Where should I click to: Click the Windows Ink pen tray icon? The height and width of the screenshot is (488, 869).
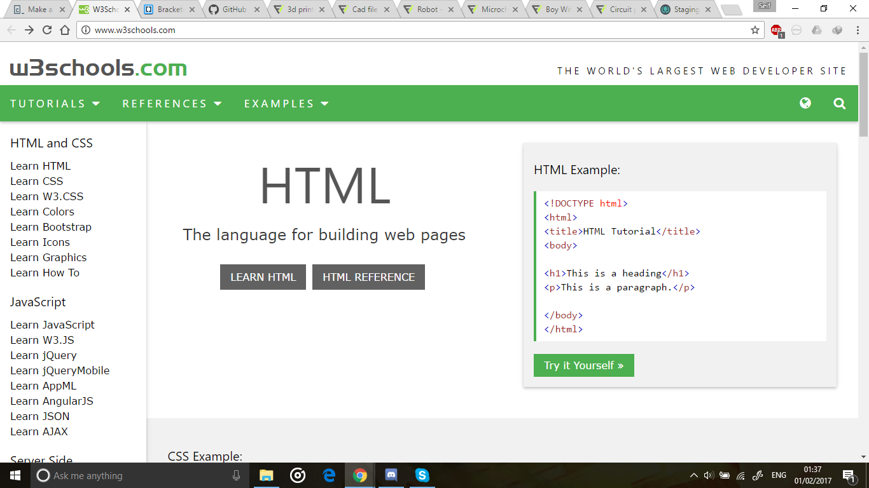click(x=758, y=475)
